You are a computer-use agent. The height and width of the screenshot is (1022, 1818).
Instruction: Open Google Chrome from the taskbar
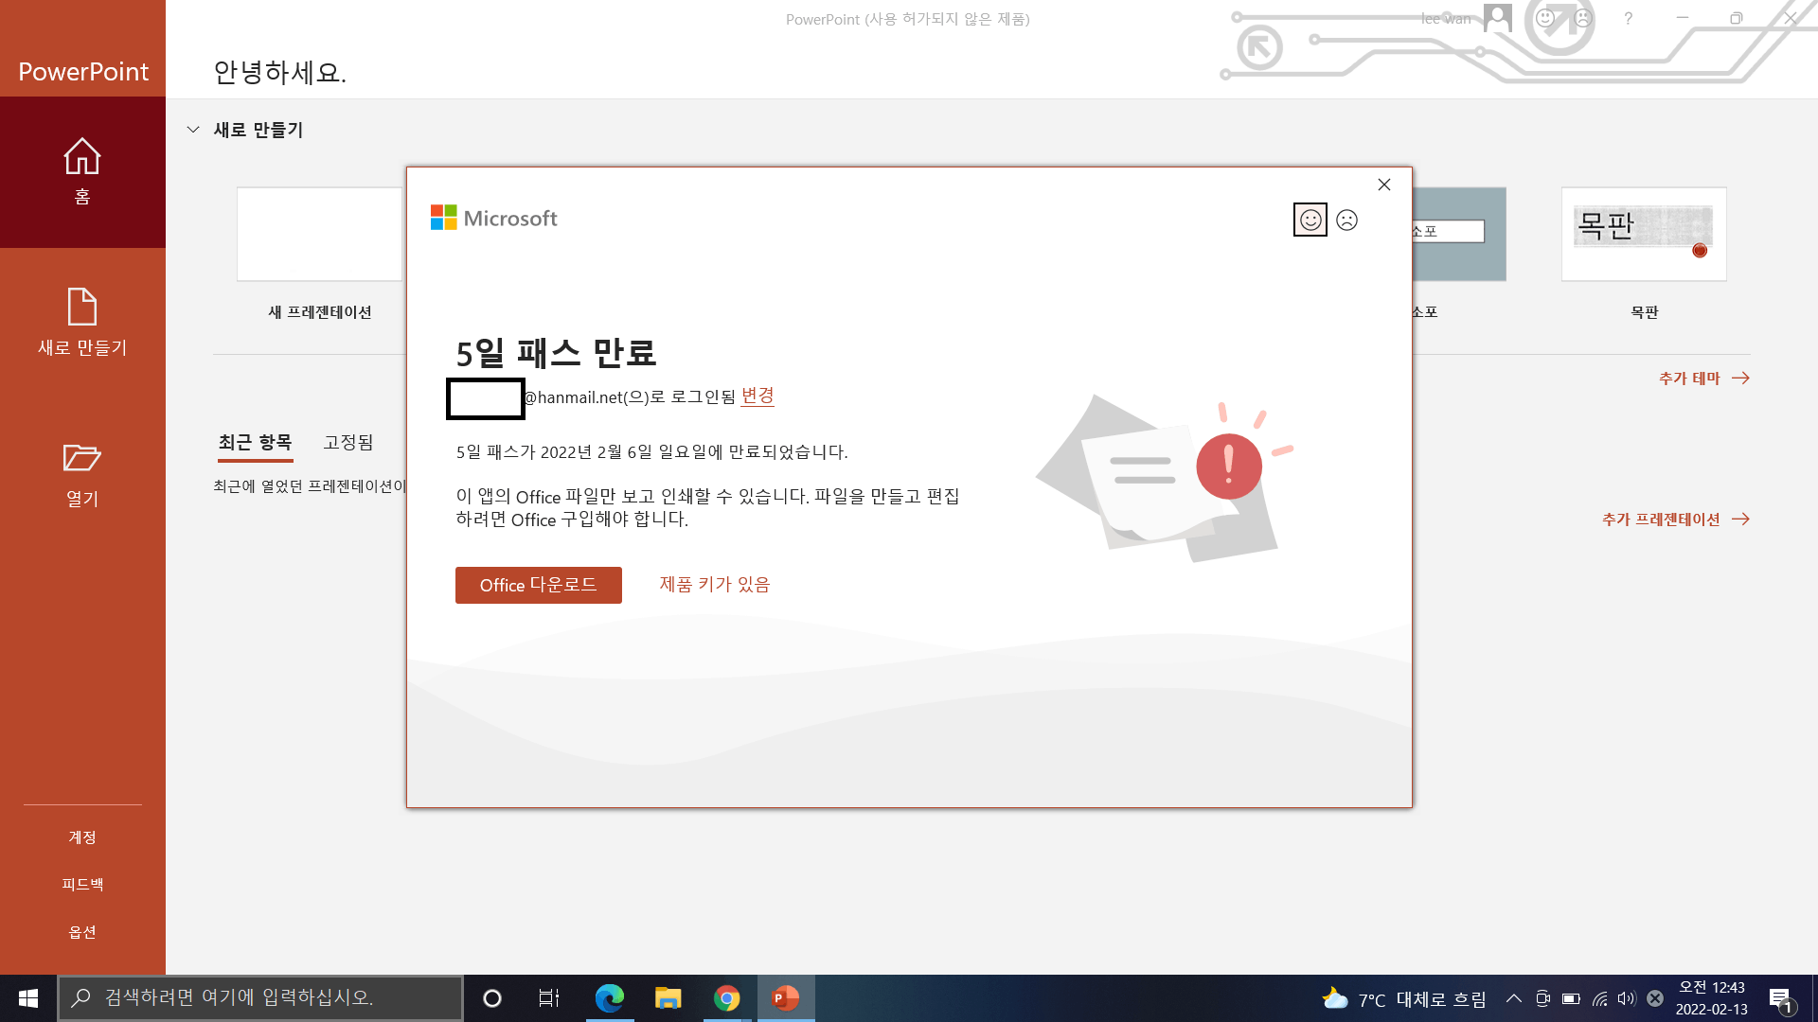[x=727, y=998]
